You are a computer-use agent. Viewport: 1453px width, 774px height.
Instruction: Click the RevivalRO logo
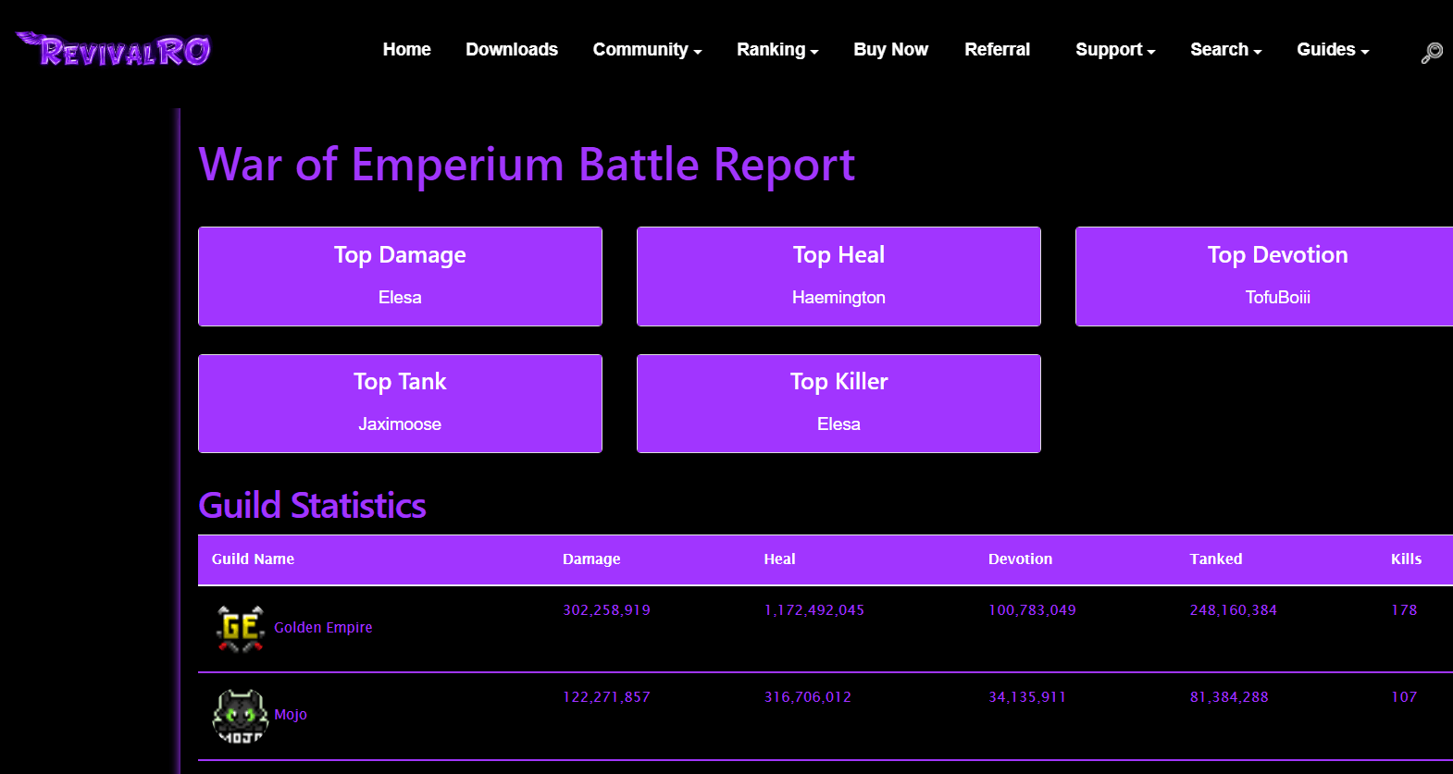tap(114, 50)
